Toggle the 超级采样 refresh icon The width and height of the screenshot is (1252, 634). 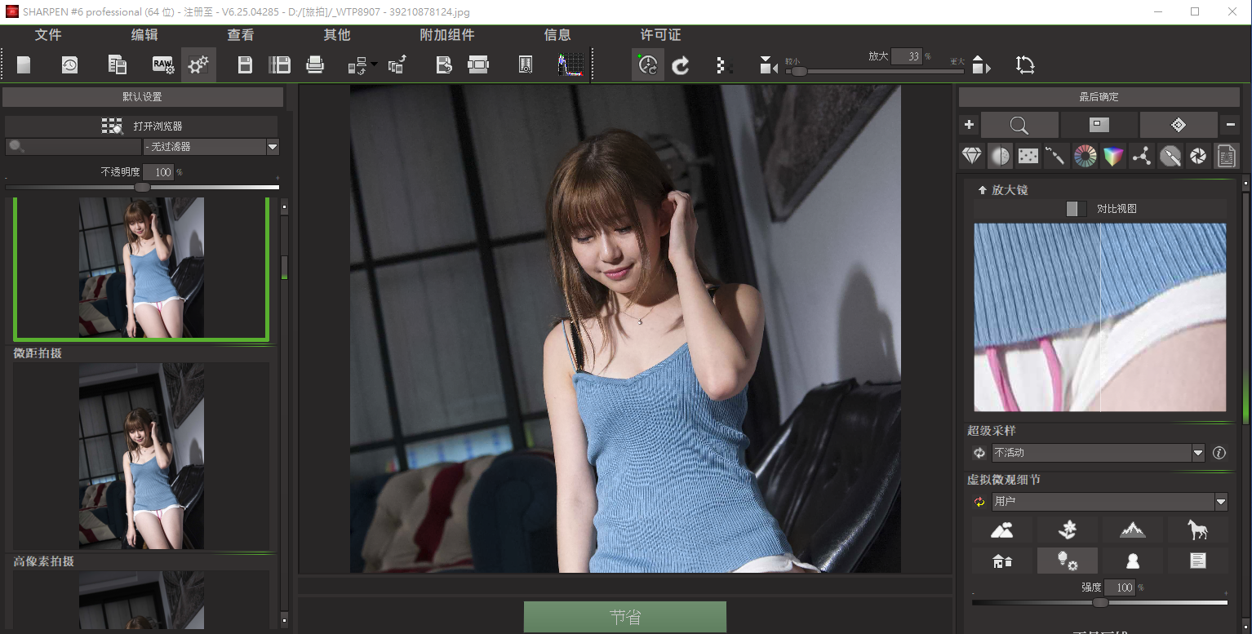[979, 453]
